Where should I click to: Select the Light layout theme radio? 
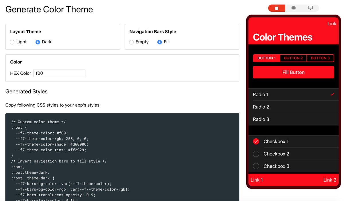pos(12,42)
